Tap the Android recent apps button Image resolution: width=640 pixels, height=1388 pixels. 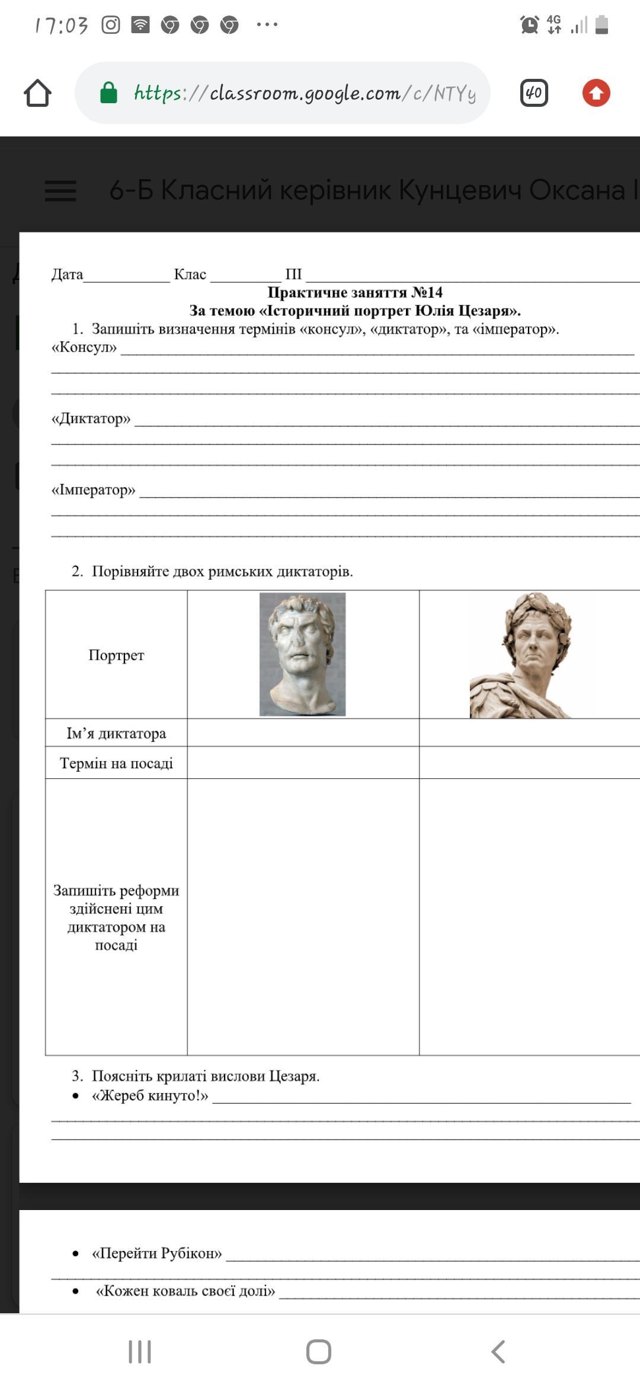140,1352
